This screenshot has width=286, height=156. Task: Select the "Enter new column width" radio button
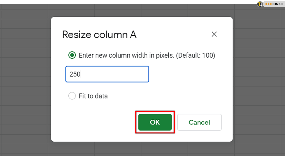pos(72,55)
